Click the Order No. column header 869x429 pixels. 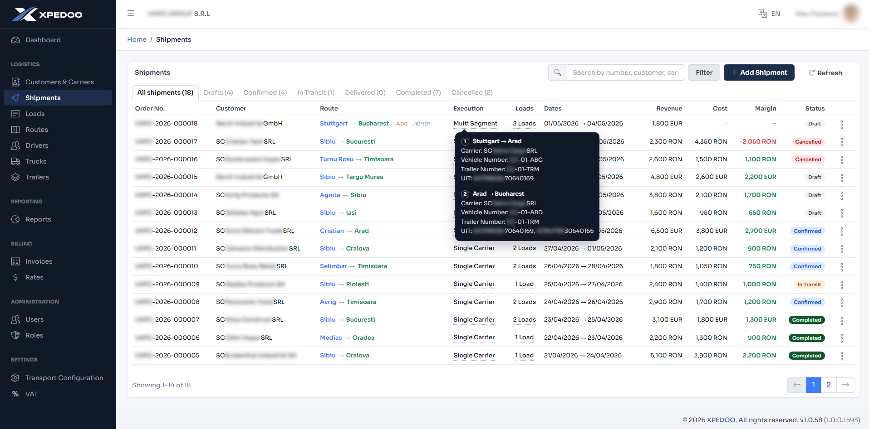pos(150,109)
